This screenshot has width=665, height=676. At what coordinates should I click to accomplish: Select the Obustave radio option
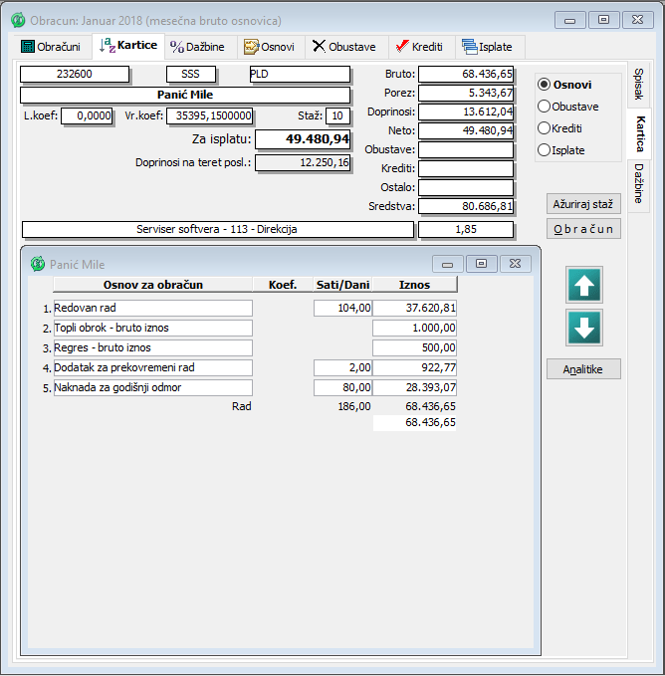(545, 107)
